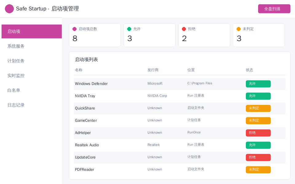This screenshot has width=295, height=184.
Task: Click the orange dot on 未判定 card
Action: pos(238,29)
